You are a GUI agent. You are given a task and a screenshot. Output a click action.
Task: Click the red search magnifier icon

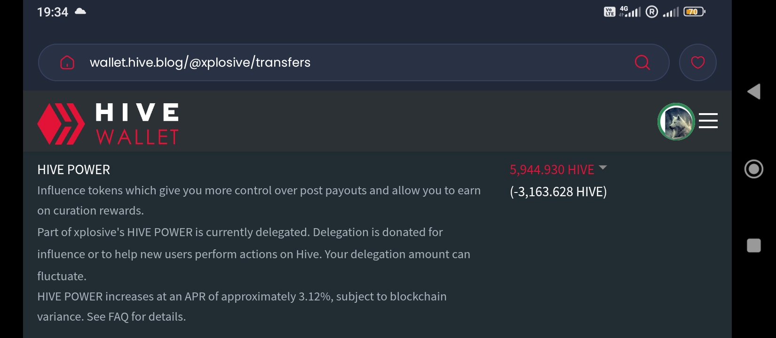pyautogui.click(x=642, y=62)
